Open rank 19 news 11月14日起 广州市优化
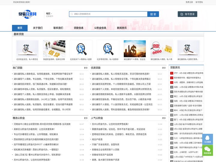216x162 pixels. pos(188,157)
